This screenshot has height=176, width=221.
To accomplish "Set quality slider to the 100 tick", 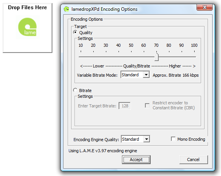I will pyautogui.click(x=194, y=57).
